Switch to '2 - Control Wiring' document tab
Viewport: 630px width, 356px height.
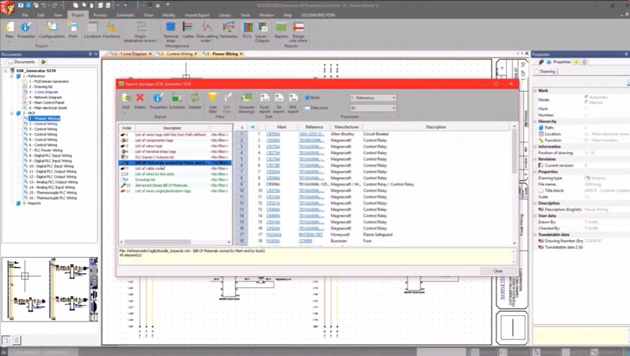click(x=176, y=54)
